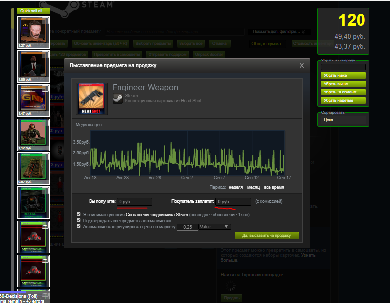
Task: Toggle automatic market price adjustment checkbox
Action: tap(79, 226)
